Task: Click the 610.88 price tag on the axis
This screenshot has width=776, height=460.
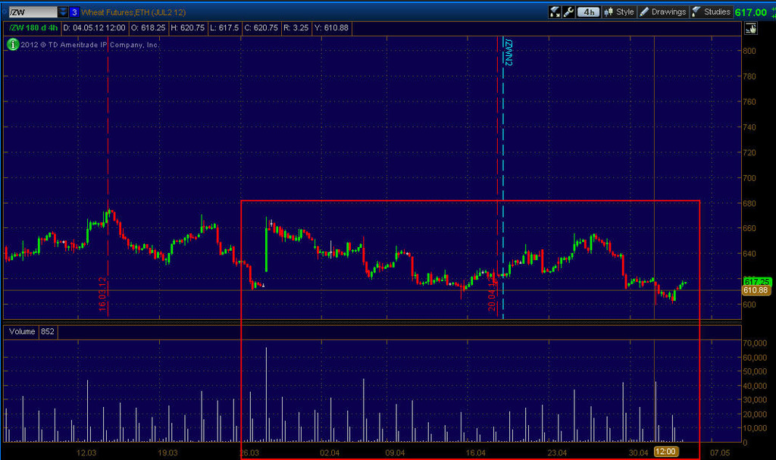Action: 756,290
